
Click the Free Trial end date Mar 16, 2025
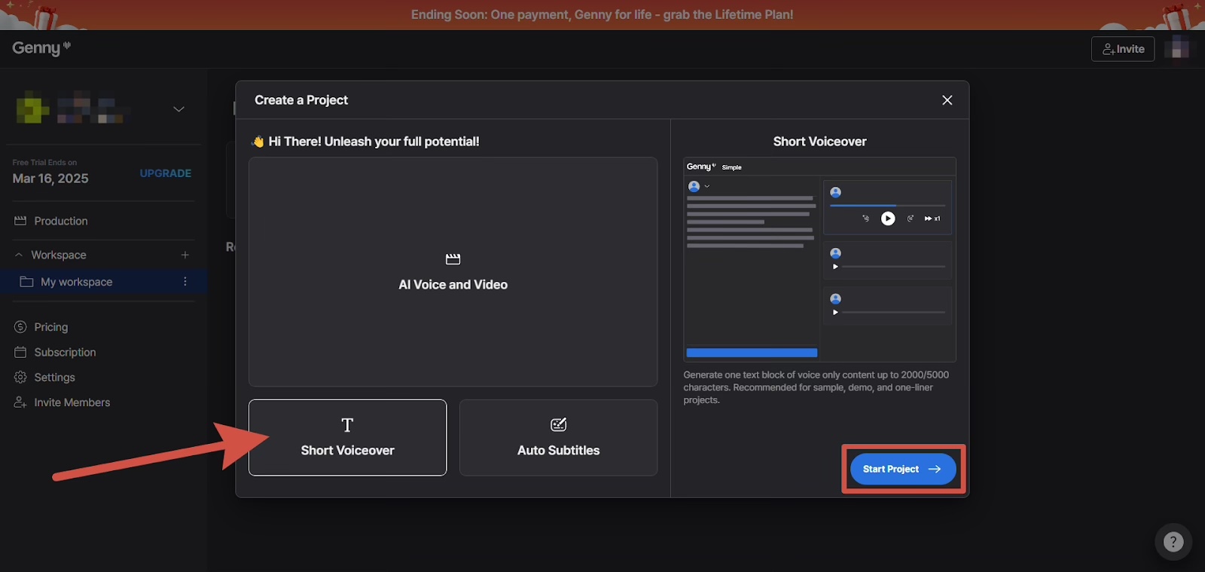(x=50, y=179)
